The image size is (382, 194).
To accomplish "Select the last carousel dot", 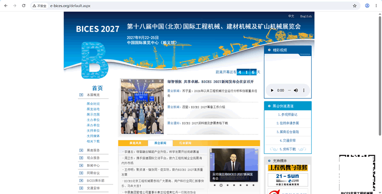I will tap(254, 185).
